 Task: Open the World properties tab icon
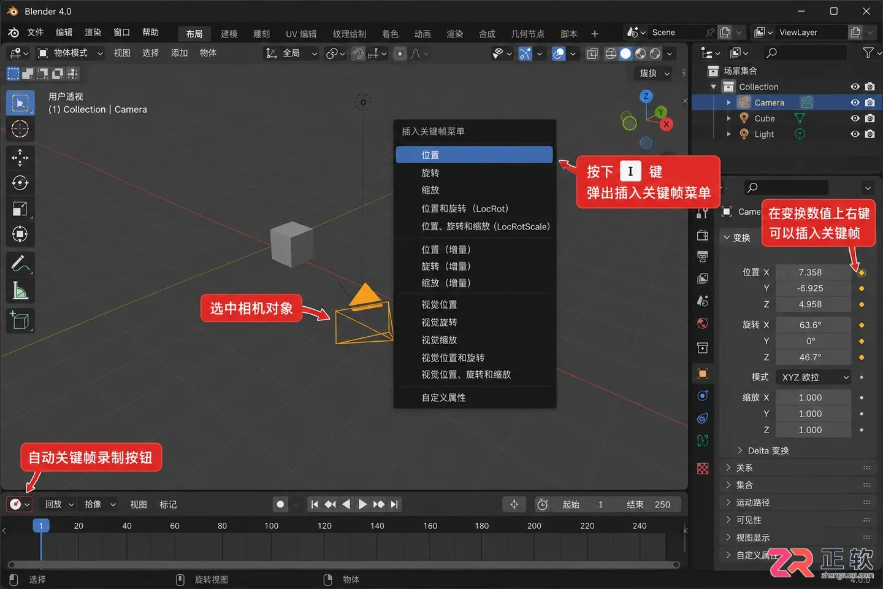pyautogui.click(x=703, y=323)
